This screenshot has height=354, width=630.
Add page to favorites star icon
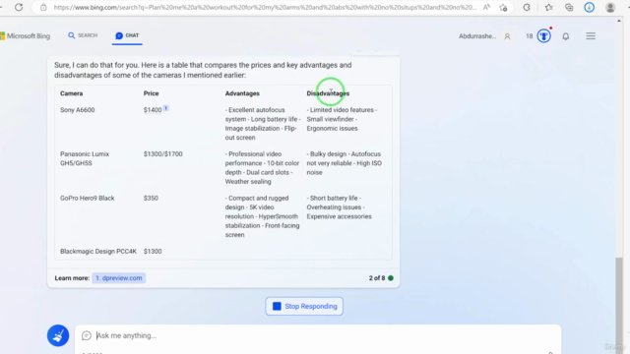click(503, 7)
